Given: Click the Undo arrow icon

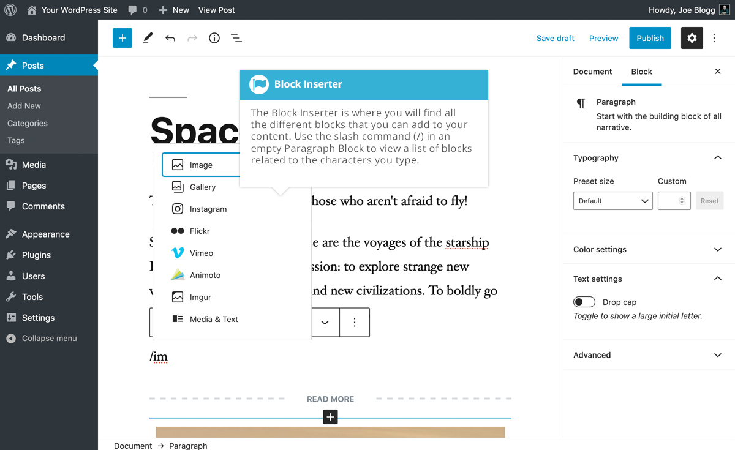Looking at the screenshot, I should (170, 38).
